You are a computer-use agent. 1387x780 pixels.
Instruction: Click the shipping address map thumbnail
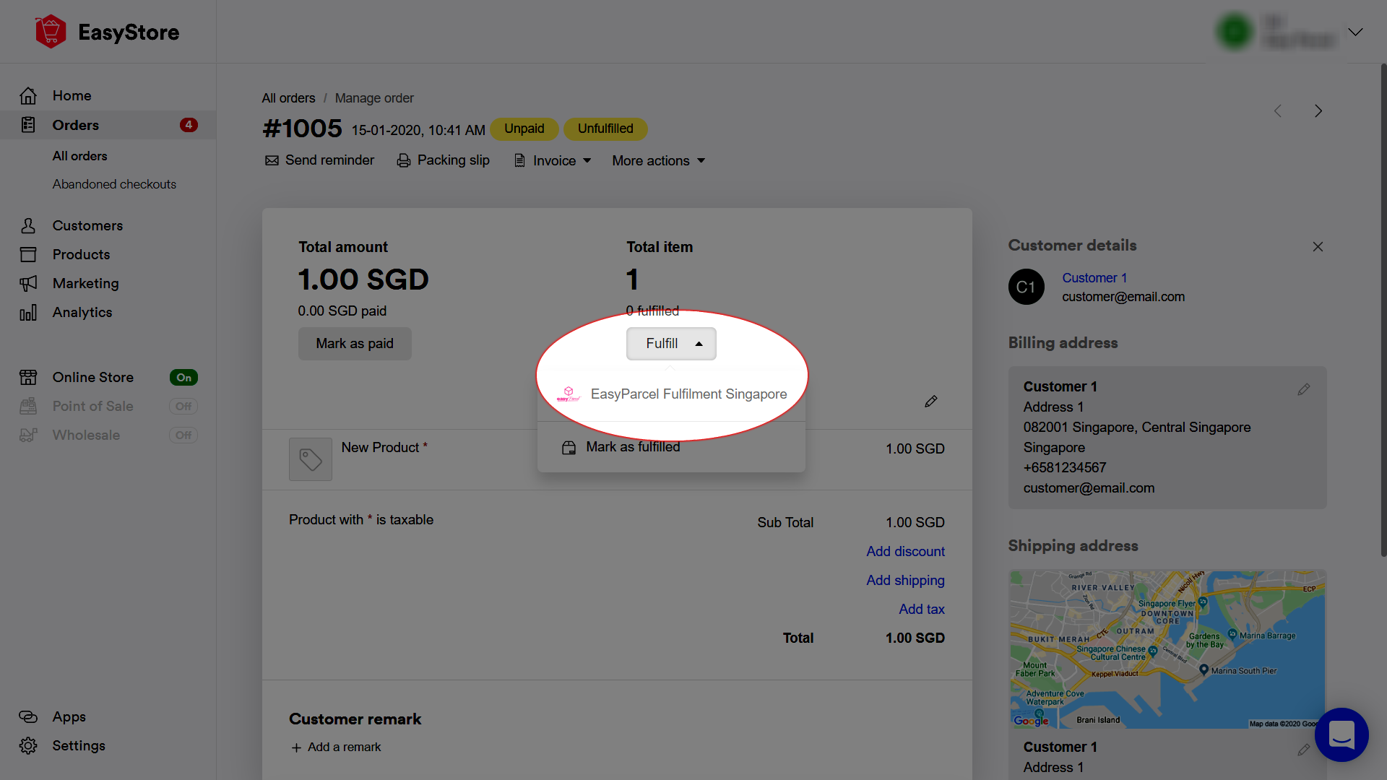click(x=1167, y=649)
